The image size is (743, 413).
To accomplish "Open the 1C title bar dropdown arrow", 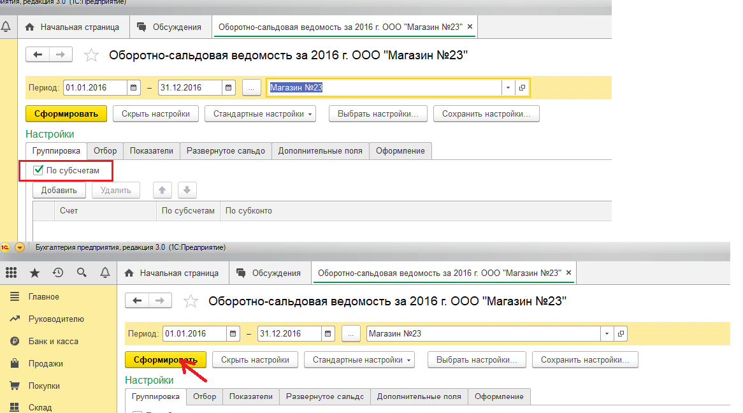I will 20,247.
